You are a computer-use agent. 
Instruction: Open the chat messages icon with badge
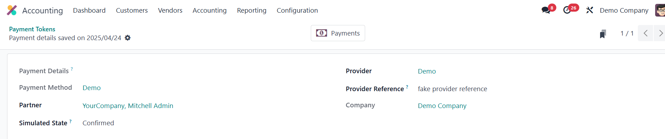tap(546, 10)
